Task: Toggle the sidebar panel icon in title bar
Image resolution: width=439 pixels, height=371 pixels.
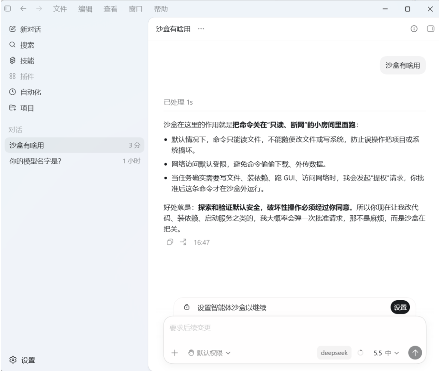Action: click(x=8, y=9)
